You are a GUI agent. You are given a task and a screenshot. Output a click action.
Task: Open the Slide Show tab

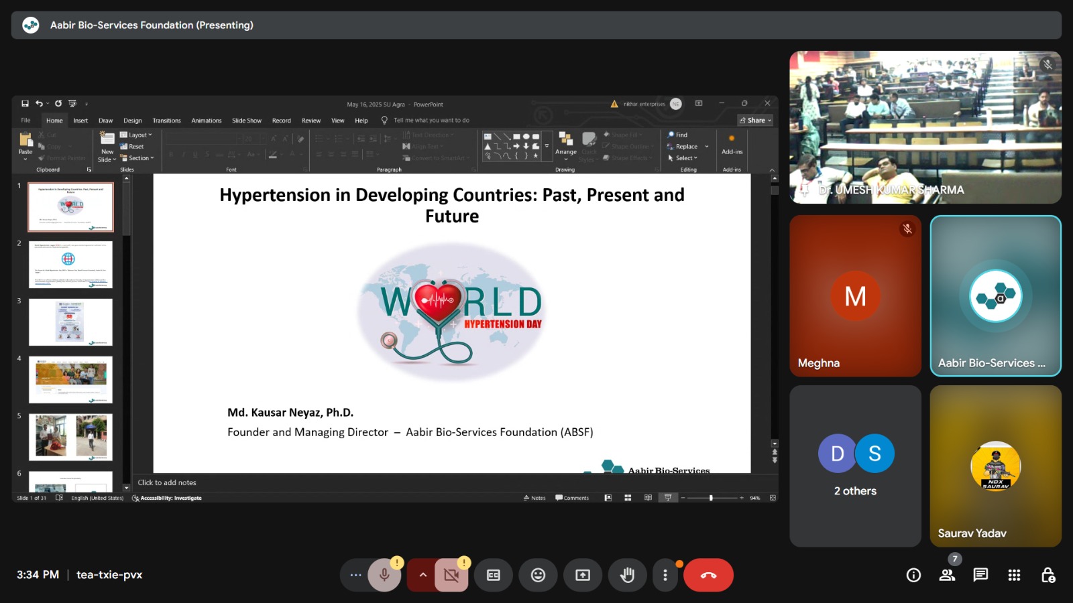[x=247, y=121]
